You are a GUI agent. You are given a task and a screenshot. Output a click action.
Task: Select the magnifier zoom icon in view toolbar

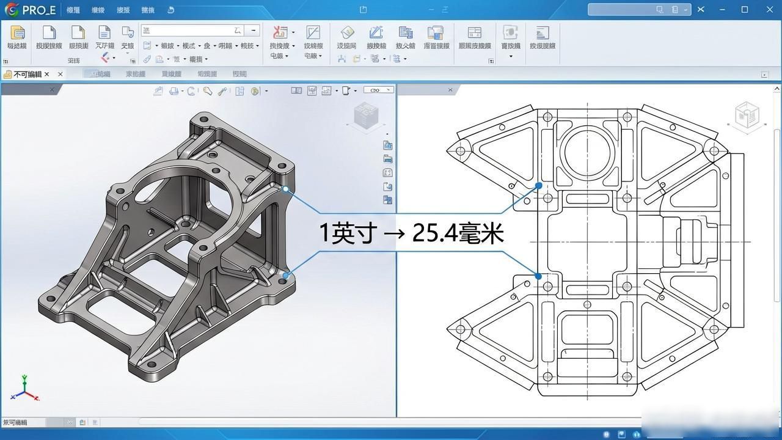tap(208, 90)
